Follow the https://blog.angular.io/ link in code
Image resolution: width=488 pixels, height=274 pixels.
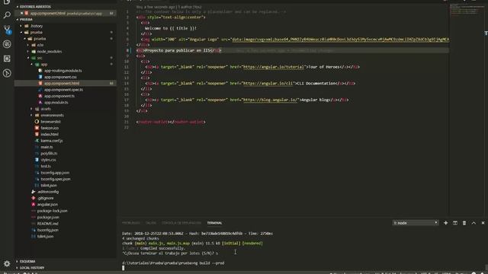pyautogui.click(x=270, y=100)
